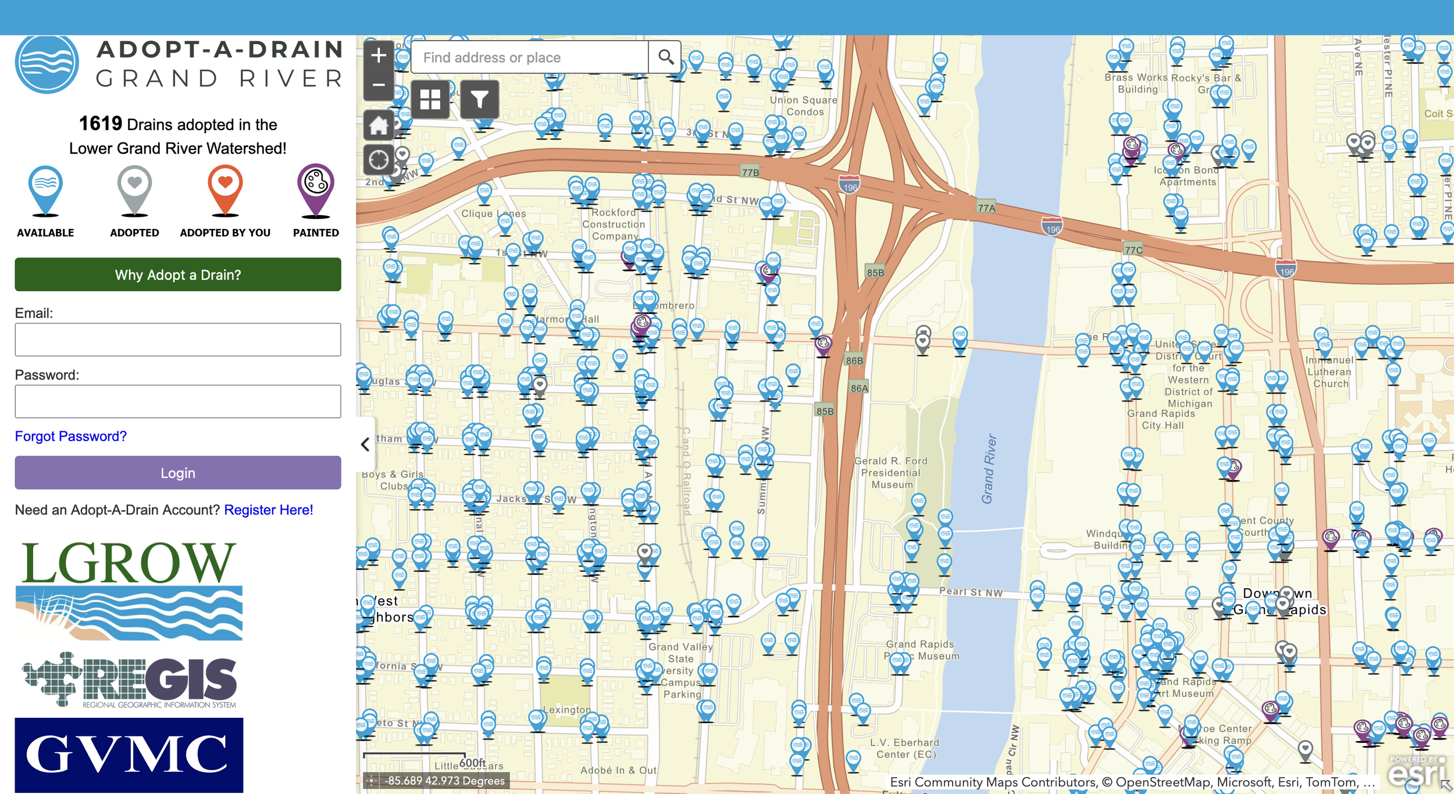
Task: Open the Forgot Password? link
Action: pyautogui.click(x=70, y=436)
